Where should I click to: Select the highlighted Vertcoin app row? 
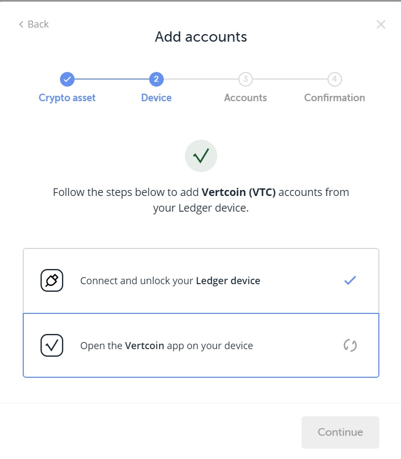201,345
